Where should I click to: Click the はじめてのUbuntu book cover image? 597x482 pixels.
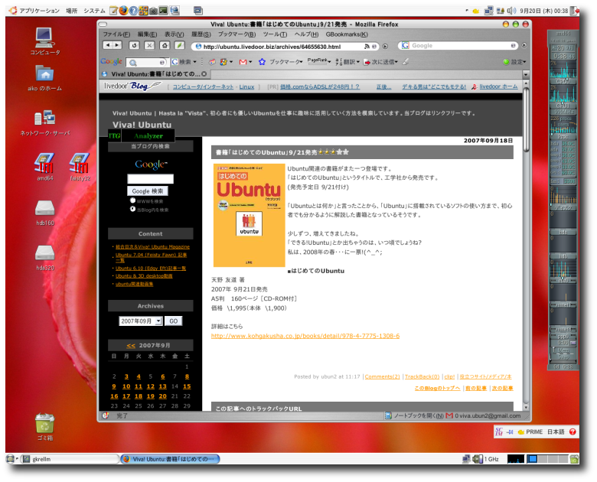coord(249,215)
